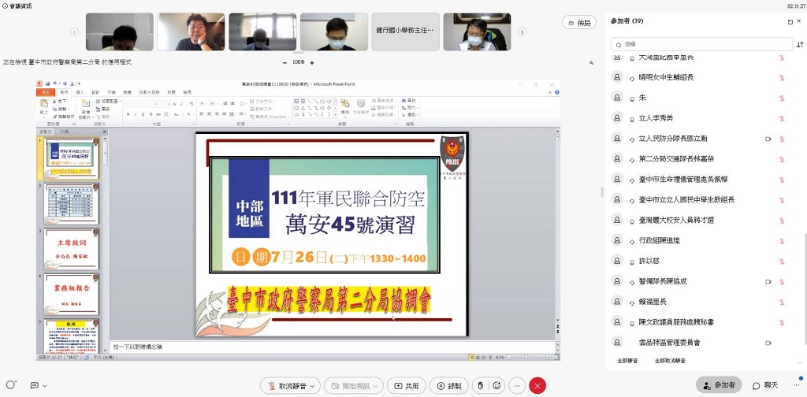Click the 共用 share button
The image size is (807, 397).
(407, 386)
